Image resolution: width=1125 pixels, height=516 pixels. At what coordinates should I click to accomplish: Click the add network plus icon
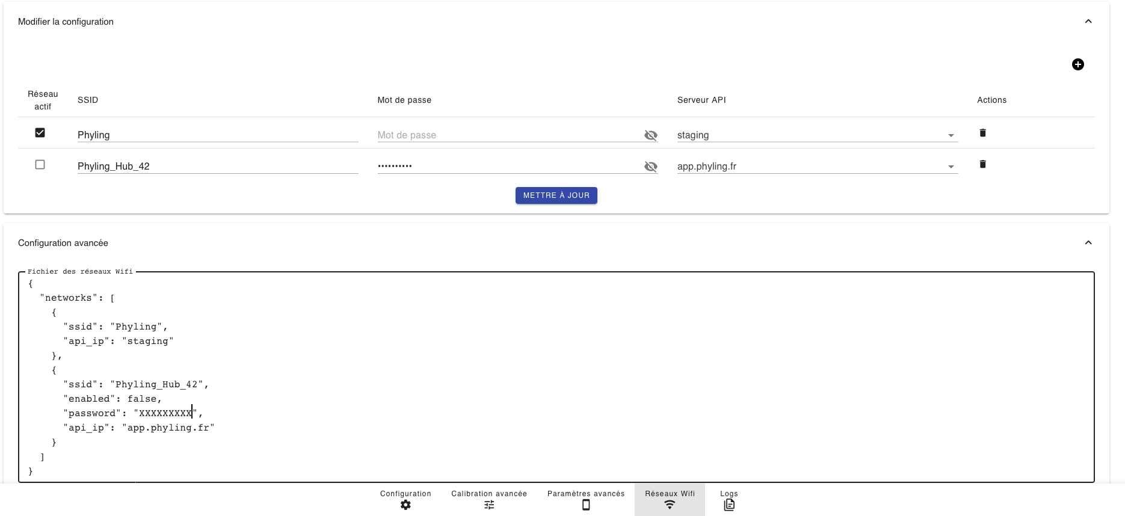(1077, 64)
